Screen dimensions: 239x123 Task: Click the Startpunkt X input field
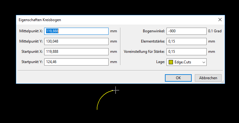pyautogui.click(x=76, y=52)
